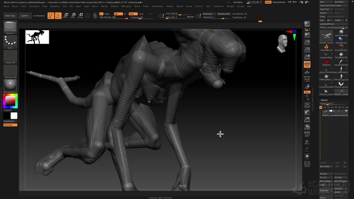Click the BPR render sphere icon
This screenshot has height=199, width=354.
click(x=307, y=24)
